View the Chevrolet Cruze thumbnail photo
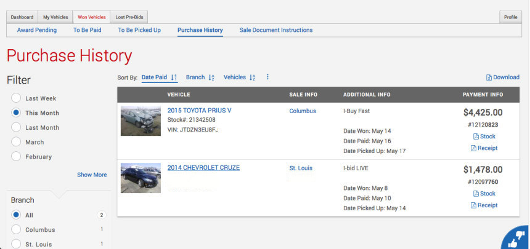Image resolution: width=530 pixels, height=249 pixels. [141, 178]
